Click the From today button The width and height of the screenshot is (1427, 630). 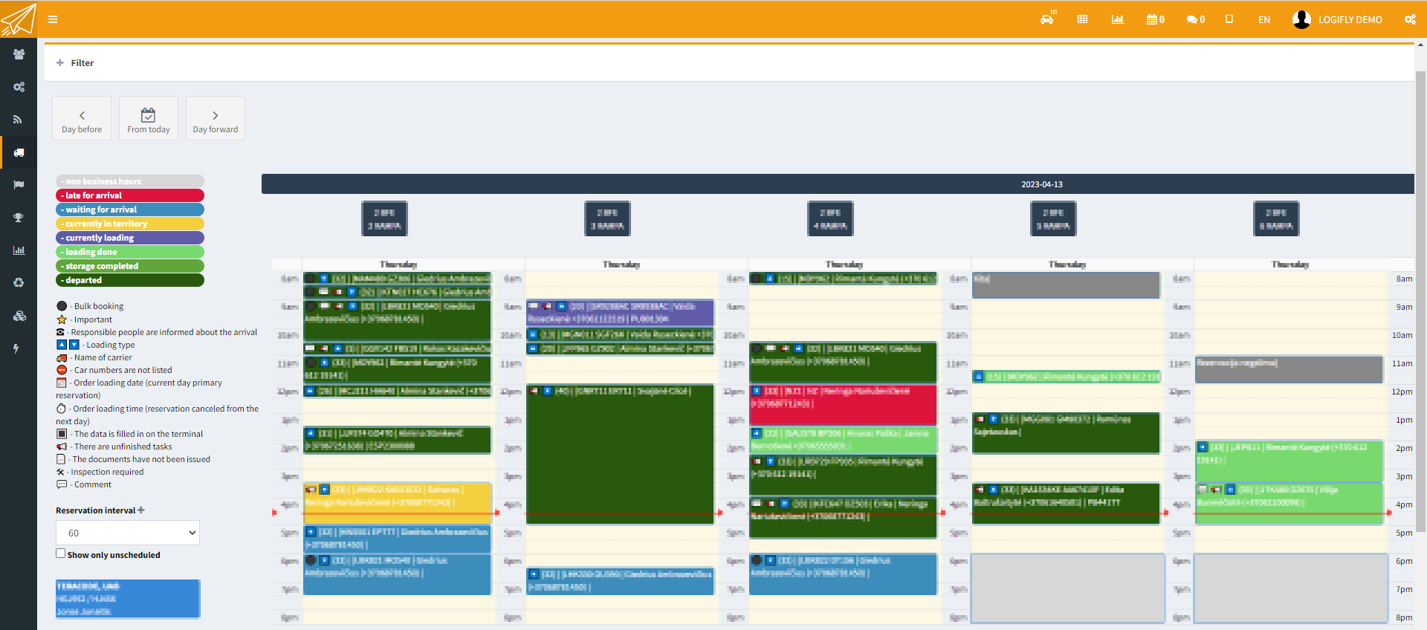[149, 118]
